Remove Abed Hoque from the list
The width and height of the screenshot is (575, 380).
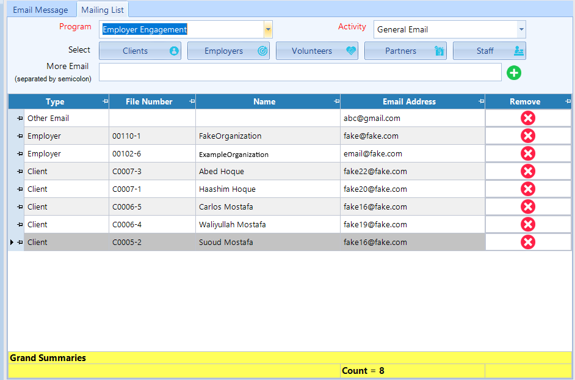pos(528,172)
